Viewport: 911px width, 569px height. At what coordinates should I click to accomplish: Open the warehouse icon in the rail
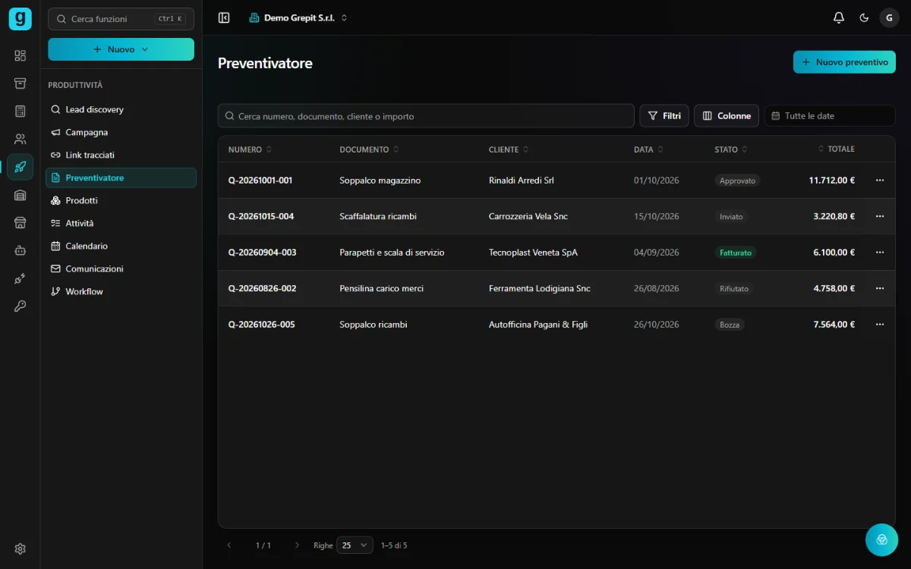[x=20, y=195]
